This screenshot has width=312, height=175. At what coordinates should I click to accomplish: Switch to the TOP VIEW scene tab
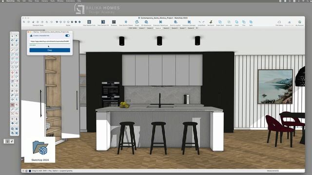point(133,28)
